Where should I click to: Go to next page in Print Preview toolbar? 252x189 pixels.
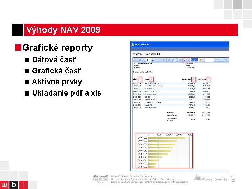coord(160,60)
